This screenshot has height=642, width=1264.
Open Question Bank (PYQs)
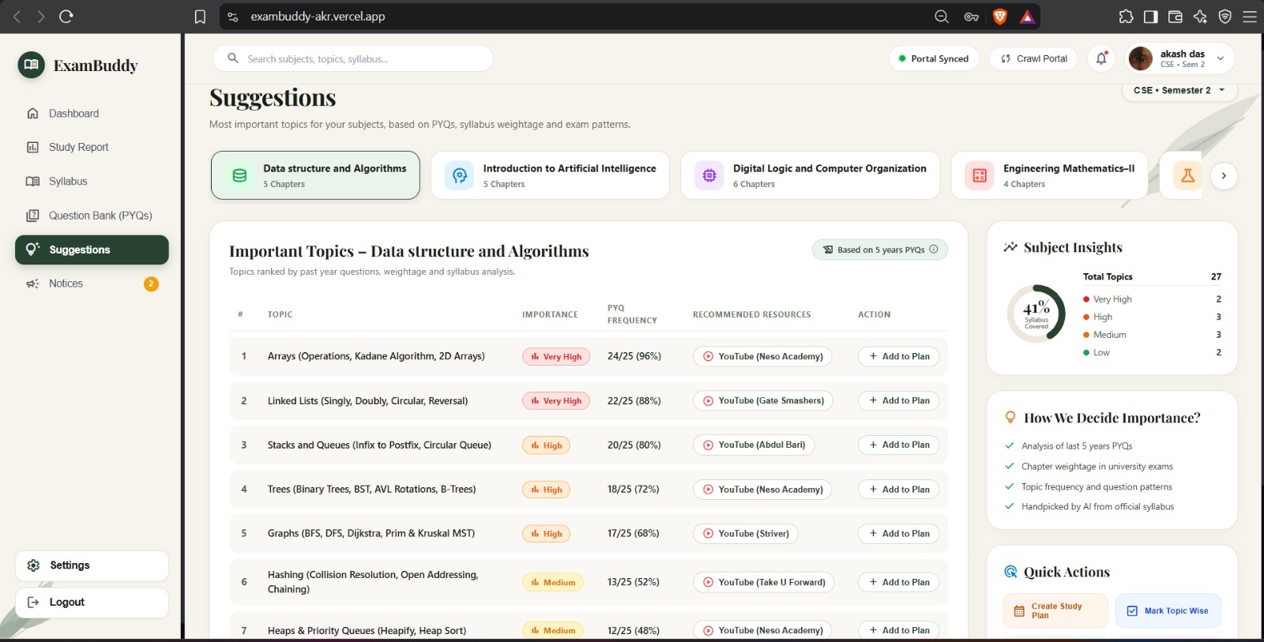pos(92,216)
